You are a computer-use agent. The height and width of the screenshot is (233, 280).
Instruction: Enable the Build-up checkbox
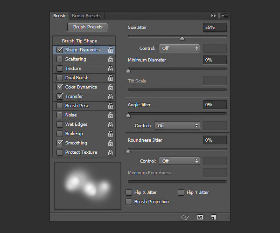pos(60,134)
